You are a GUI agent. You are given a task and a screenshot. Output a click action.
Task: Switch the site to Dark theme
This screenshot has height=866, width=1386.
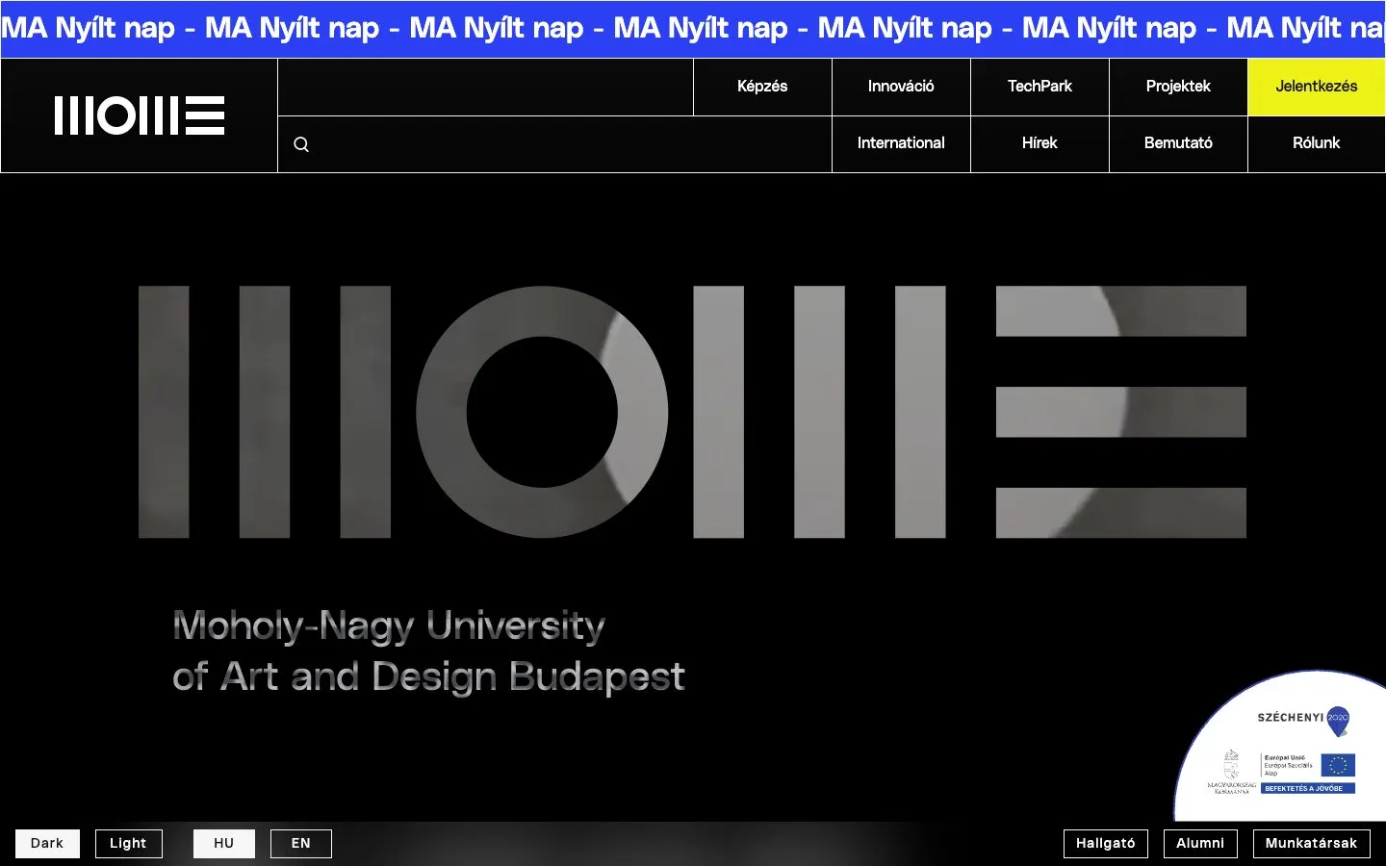(47, 844)
